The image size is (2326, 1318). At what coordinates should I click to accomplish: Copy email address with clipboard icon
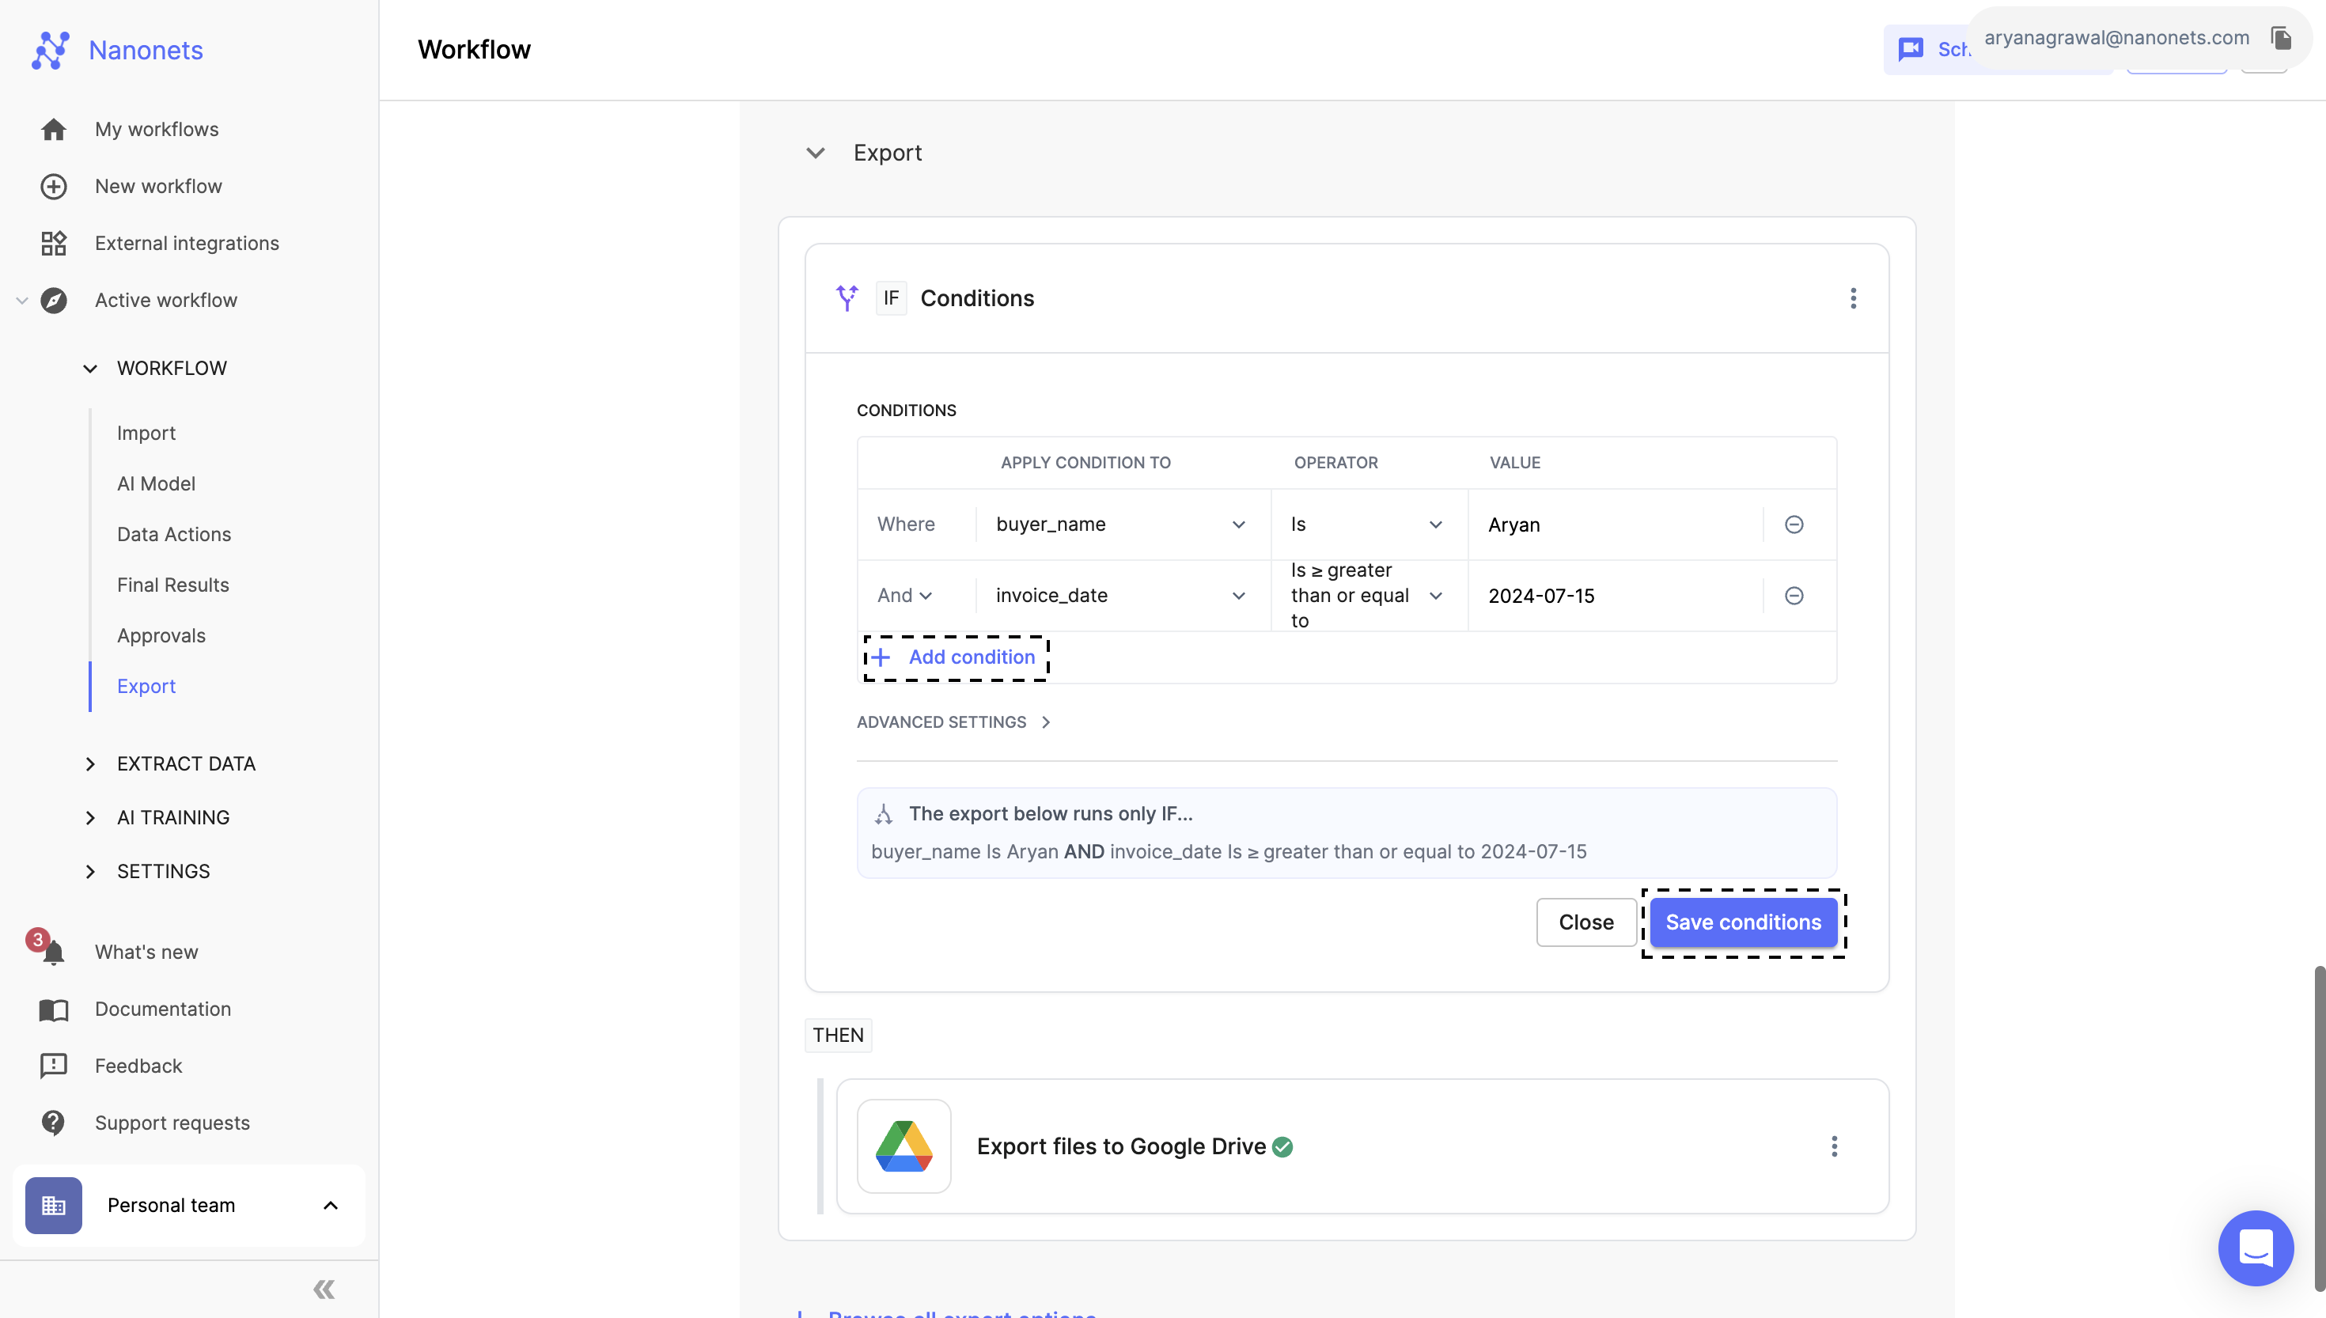pos(2281,38)
